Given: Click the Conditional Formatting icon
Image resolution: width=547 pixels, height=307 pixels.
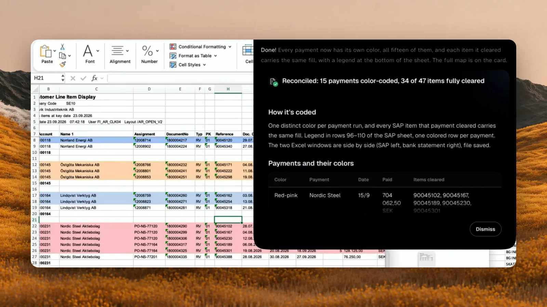Looking at the screenshot, I should pyautogui.click(x=173, y=47).
